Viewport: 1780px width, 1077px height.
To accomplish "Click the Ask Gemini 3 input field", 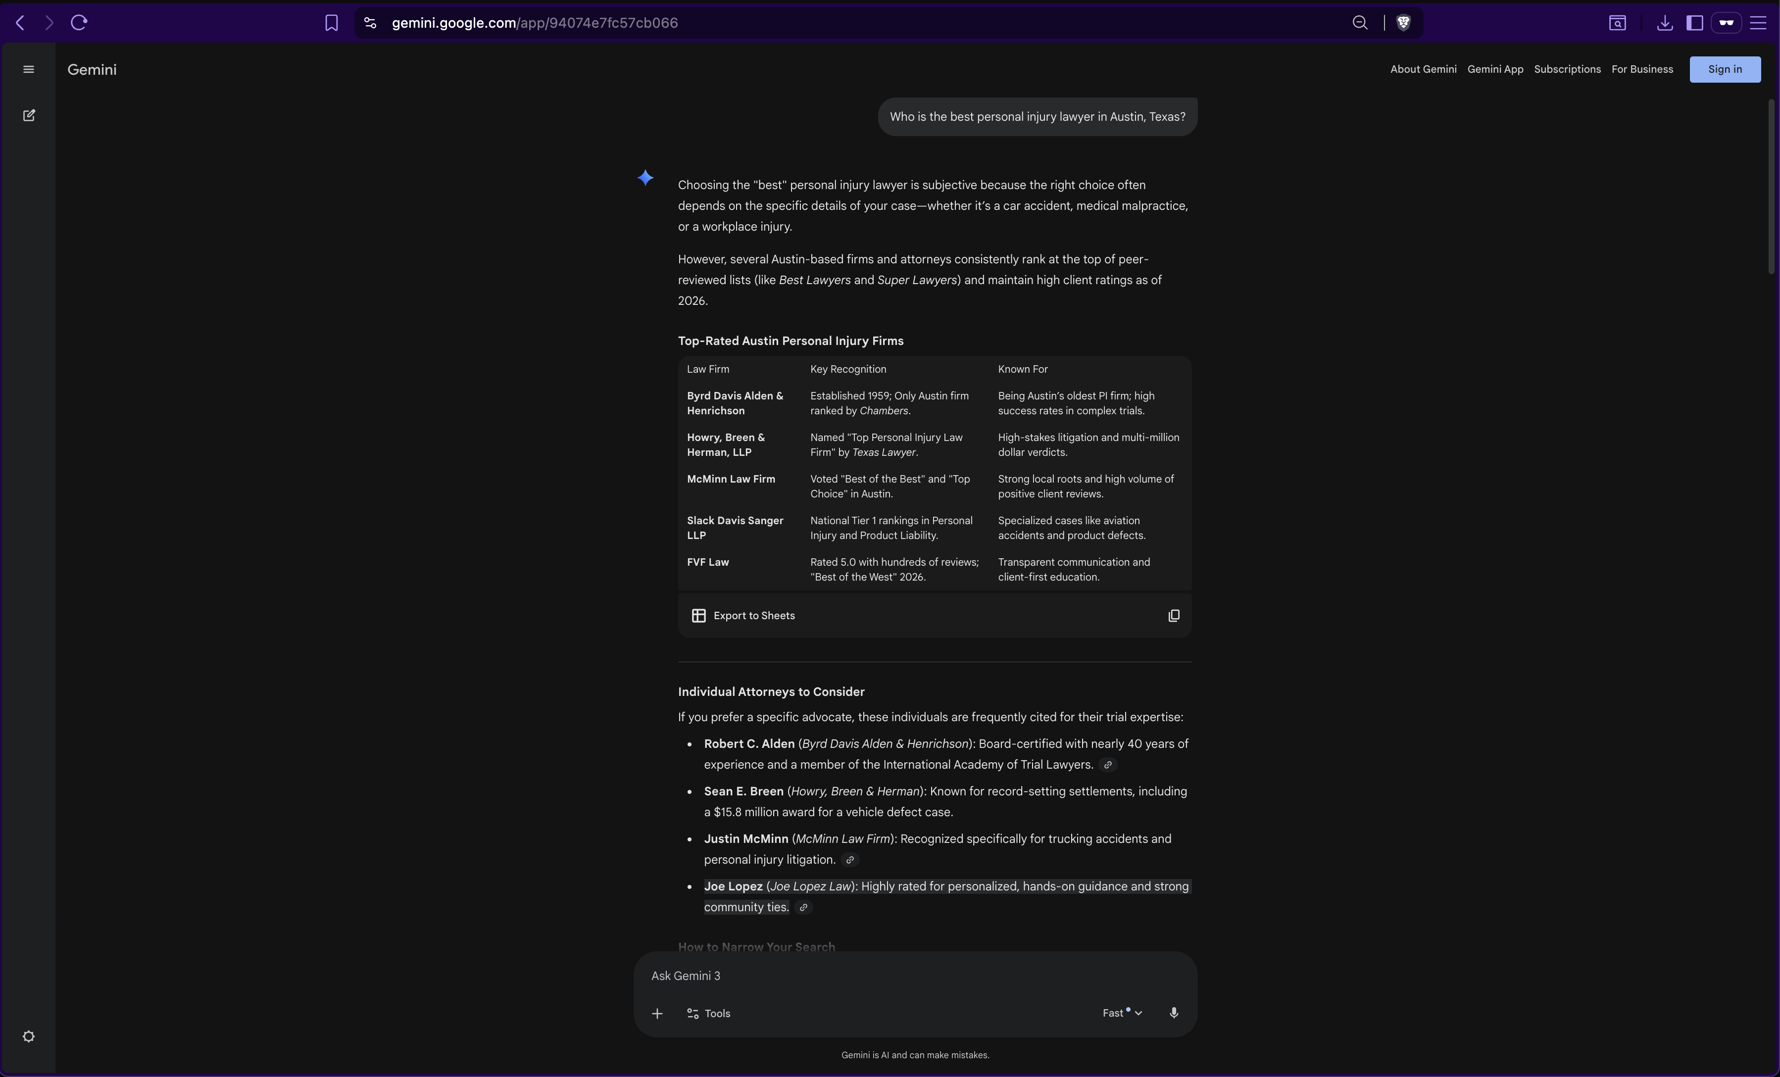I will (x=867, y=976).
